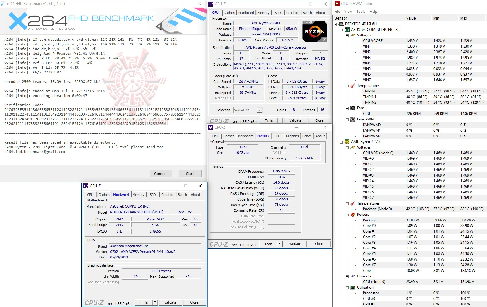Switch to the Graphics tab in the Mainboard window

(167, 194)
